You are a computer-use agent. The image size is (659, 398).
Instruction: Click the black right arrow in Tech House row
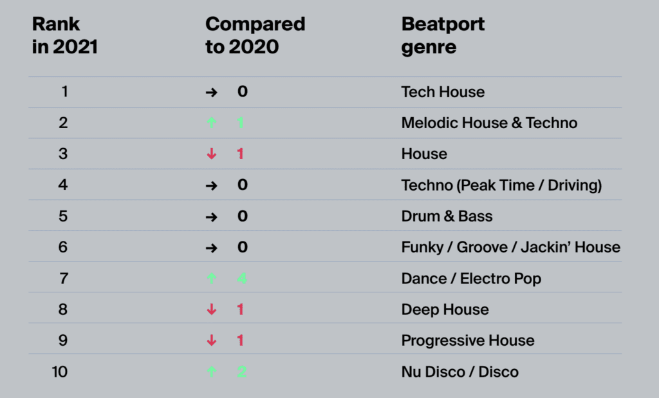(211, 92)
